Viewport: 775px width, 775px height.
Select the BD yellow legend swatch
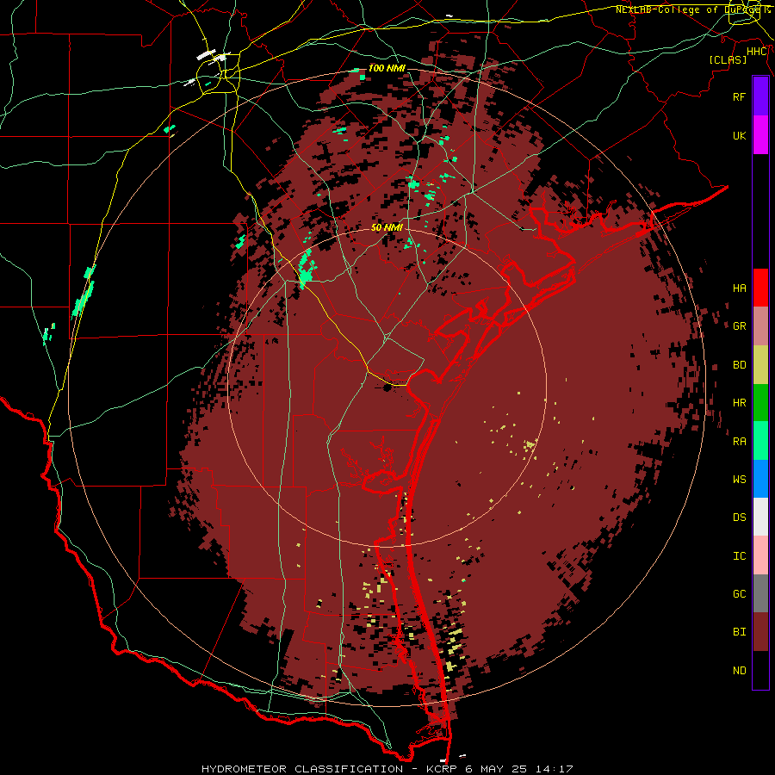[x=760, y=365]
